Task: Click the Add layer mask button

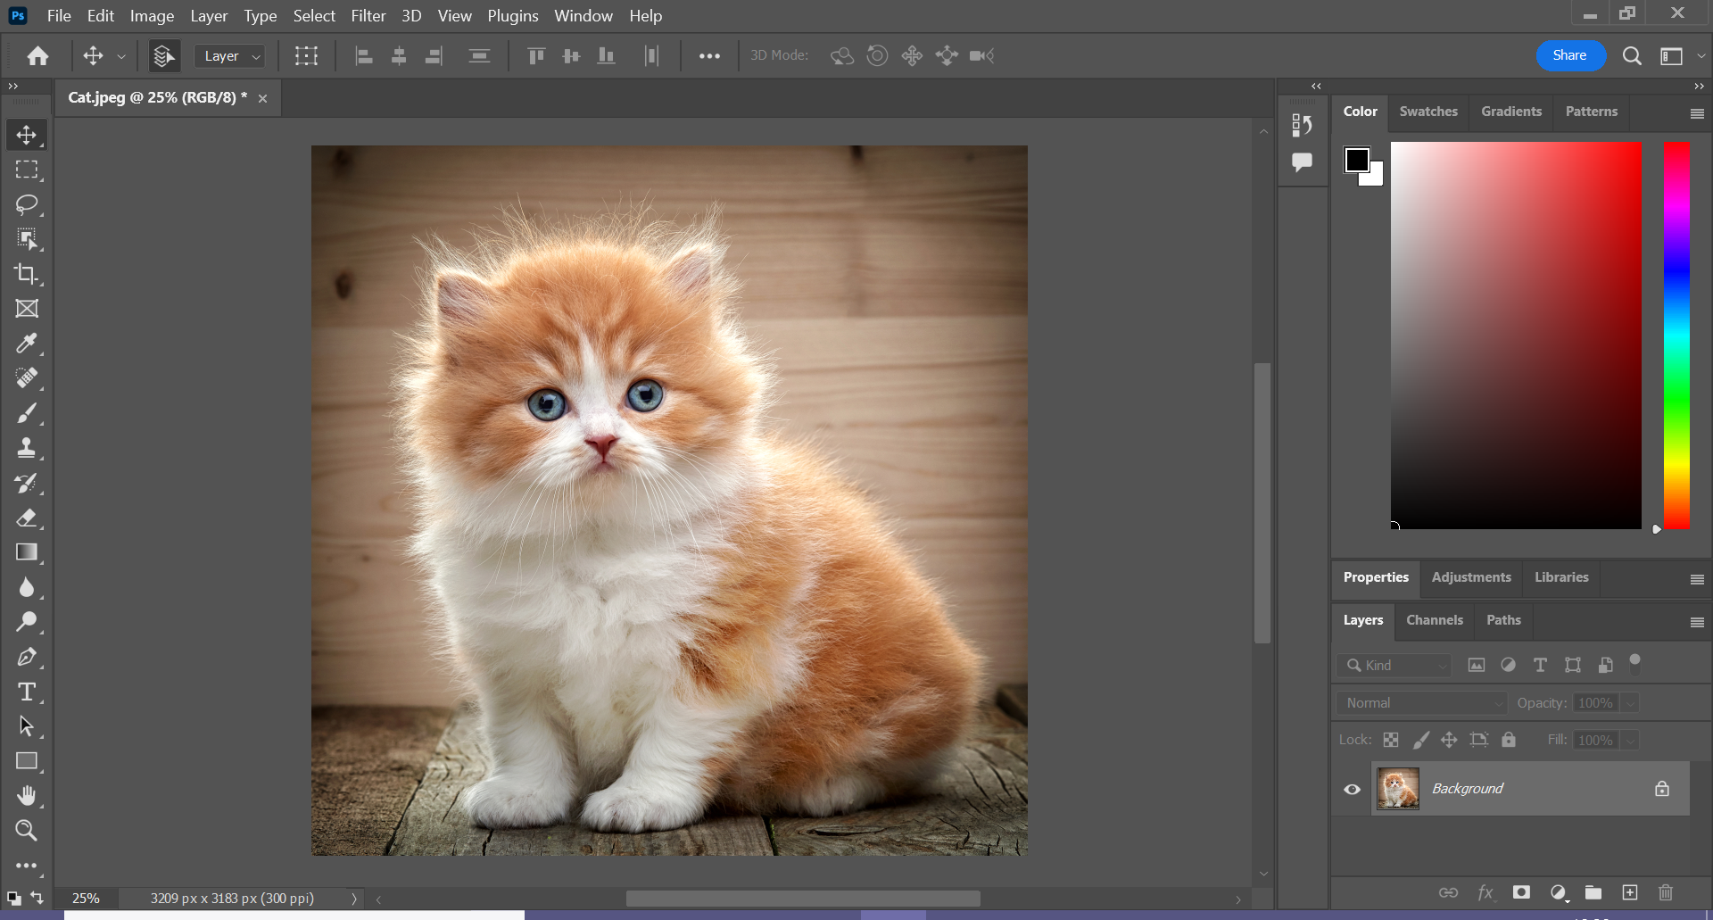Action: click(1521, 892)
